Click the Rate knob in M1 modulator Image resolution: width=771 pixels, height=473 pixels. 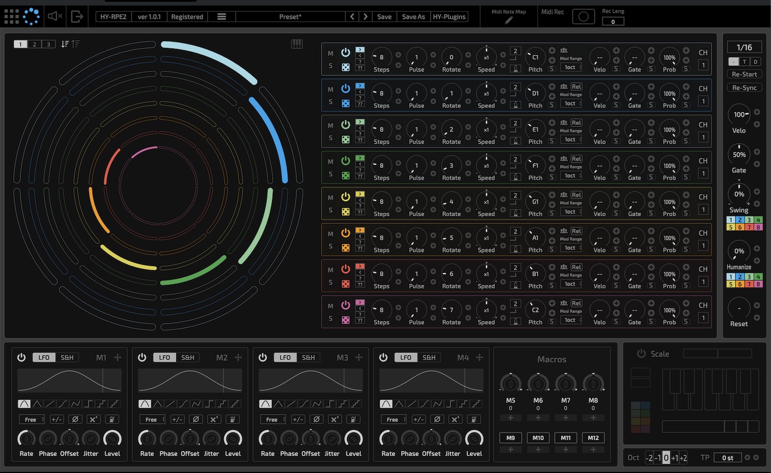coord(26,438)
